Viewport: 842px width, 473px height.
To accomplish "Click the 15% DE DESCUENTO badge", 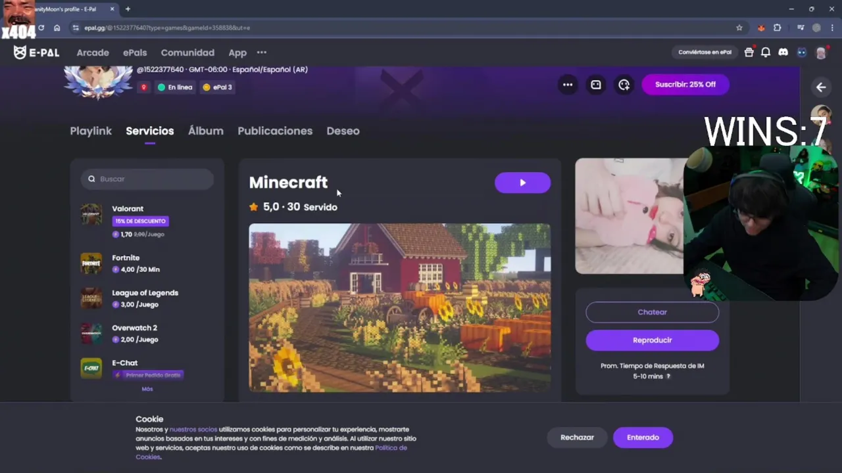I will (140, 221).
